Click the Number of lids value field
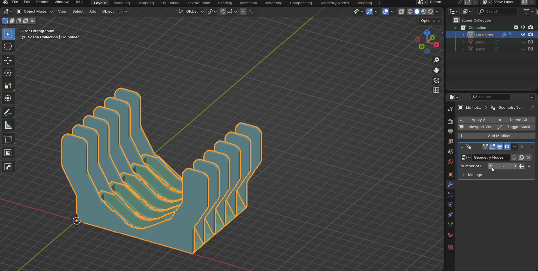538x271 pixels. tap(503, 166)
